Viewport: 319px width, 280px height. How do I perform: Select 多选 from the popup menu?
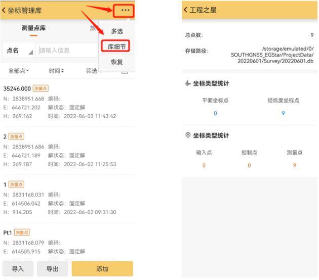click(117, 31)
